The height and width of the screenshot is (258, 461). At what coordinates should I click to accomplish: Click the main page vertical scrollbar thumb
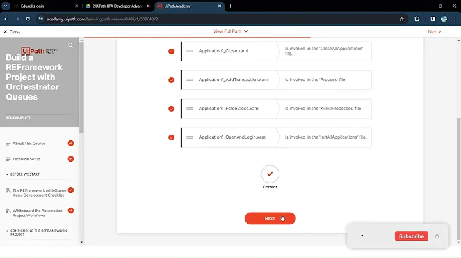point(458,179)
